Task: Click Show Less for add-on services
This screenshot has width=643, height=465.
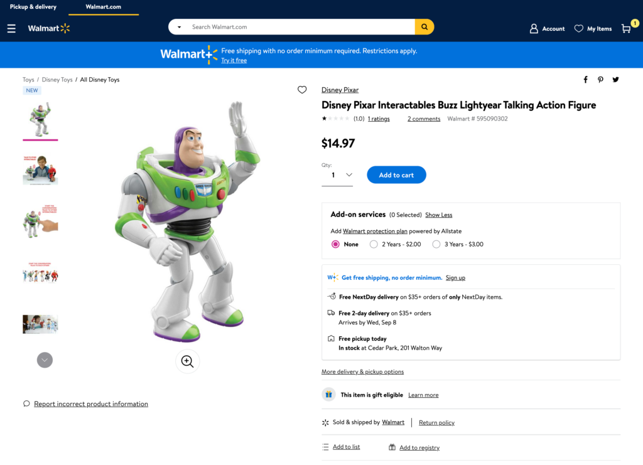Action: point(438,215)
